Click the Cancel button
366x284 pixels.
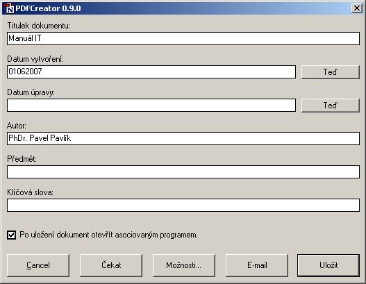click(38, 265)
